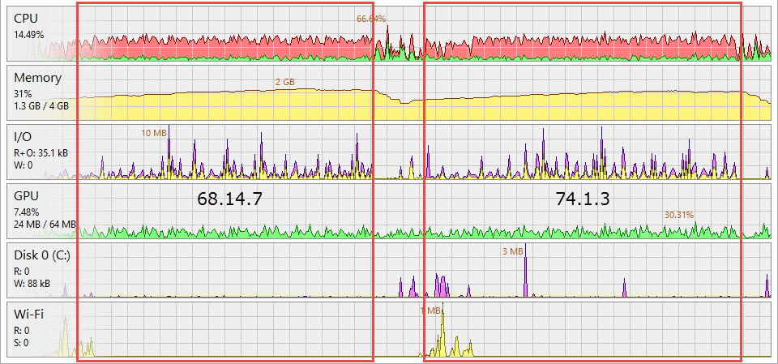The height and width of the screenshot is (364, 778).
Task: Open the Memory graph title label
Action: click(x=37, y=78)
